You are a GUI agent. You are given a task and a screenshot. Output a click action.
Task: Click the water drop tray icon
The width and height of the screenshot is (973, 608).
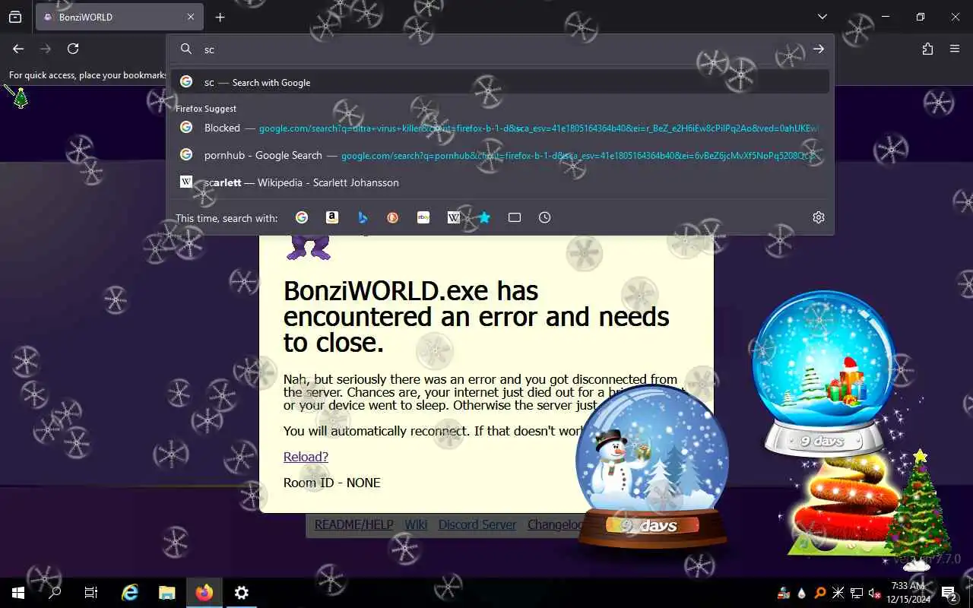802,593
